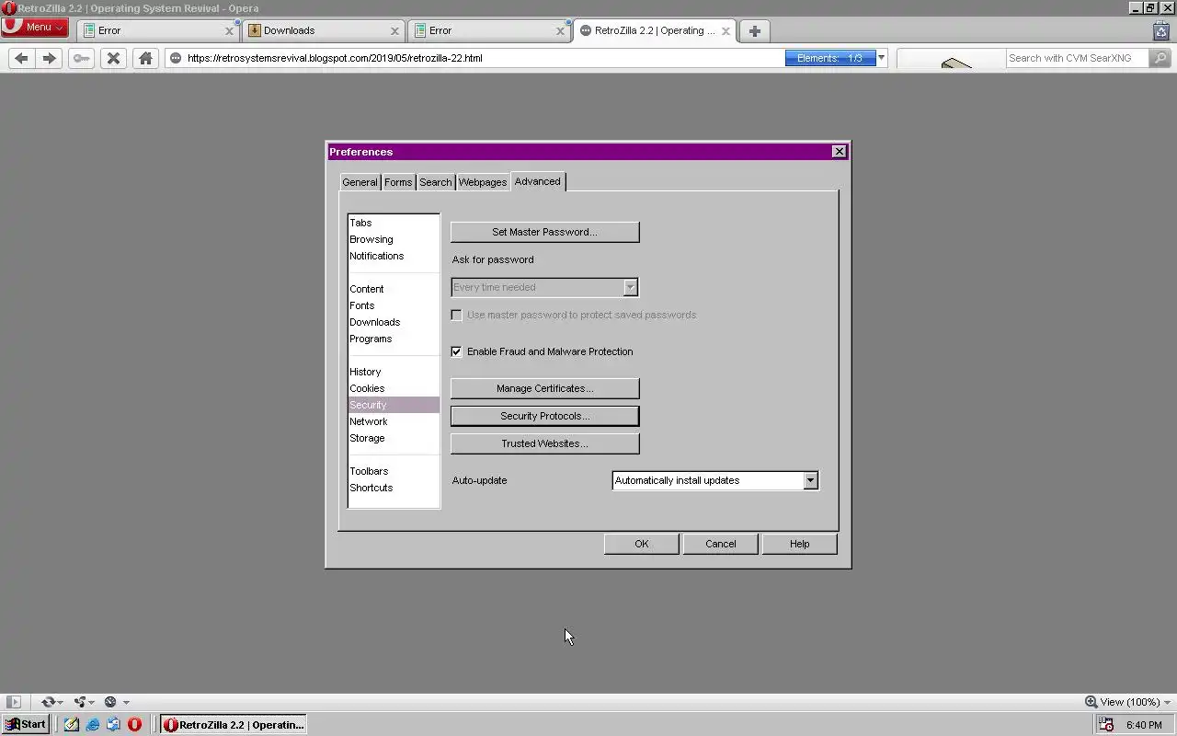
Task: Launch Internet Explorer from quick launch
Action: pos(93,724)
